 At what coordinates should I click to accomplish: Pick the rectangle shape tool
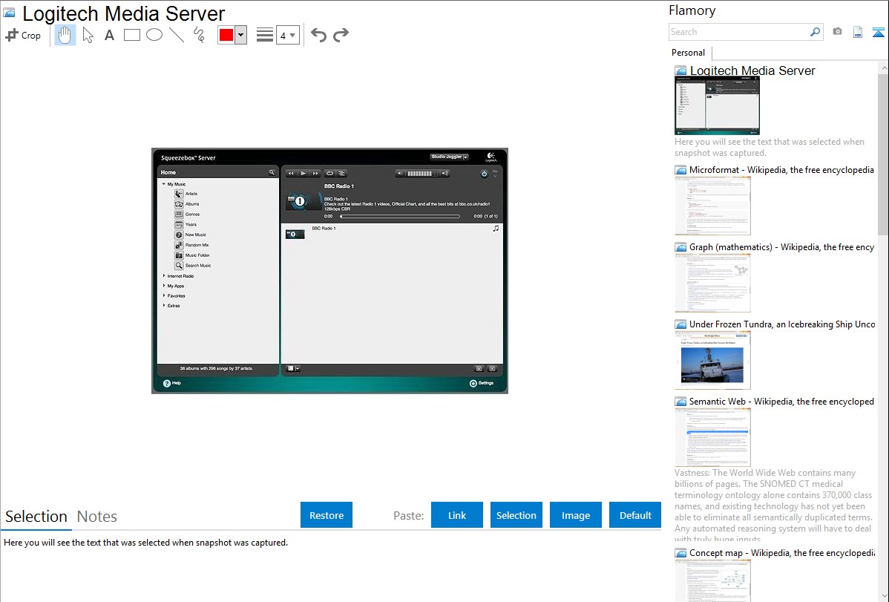tap(132, 35)
